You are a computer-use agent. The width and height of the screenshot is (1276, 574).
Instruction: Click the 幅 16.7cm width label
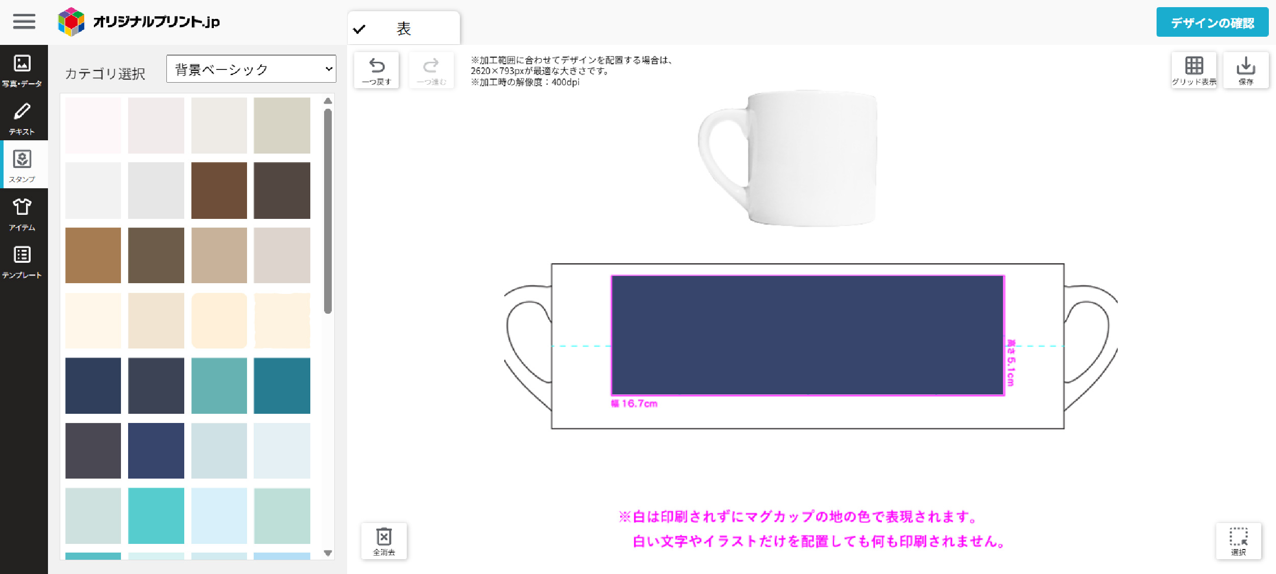point(634,404)
